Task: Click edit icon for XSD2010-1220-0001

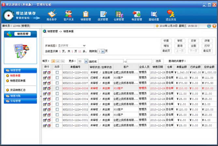Action: (x=45, y=126)
